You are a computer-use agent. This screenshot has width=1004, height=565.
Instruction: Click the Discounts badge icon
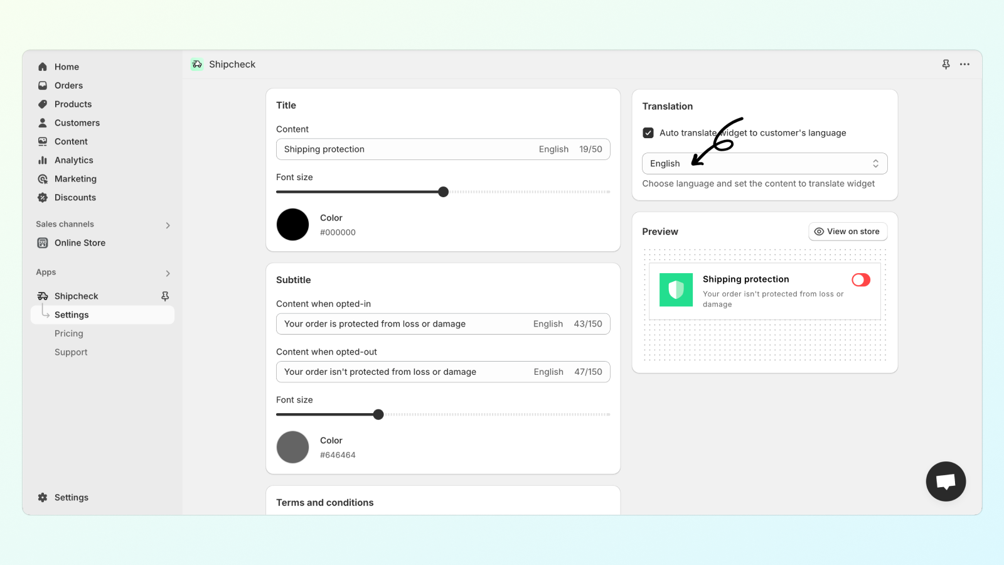pyautogui.click(x=43, y=198)
